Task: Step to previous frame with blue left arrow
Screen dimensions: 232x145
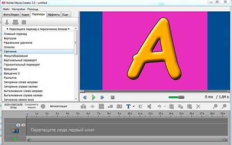Action: coord(85,97)
